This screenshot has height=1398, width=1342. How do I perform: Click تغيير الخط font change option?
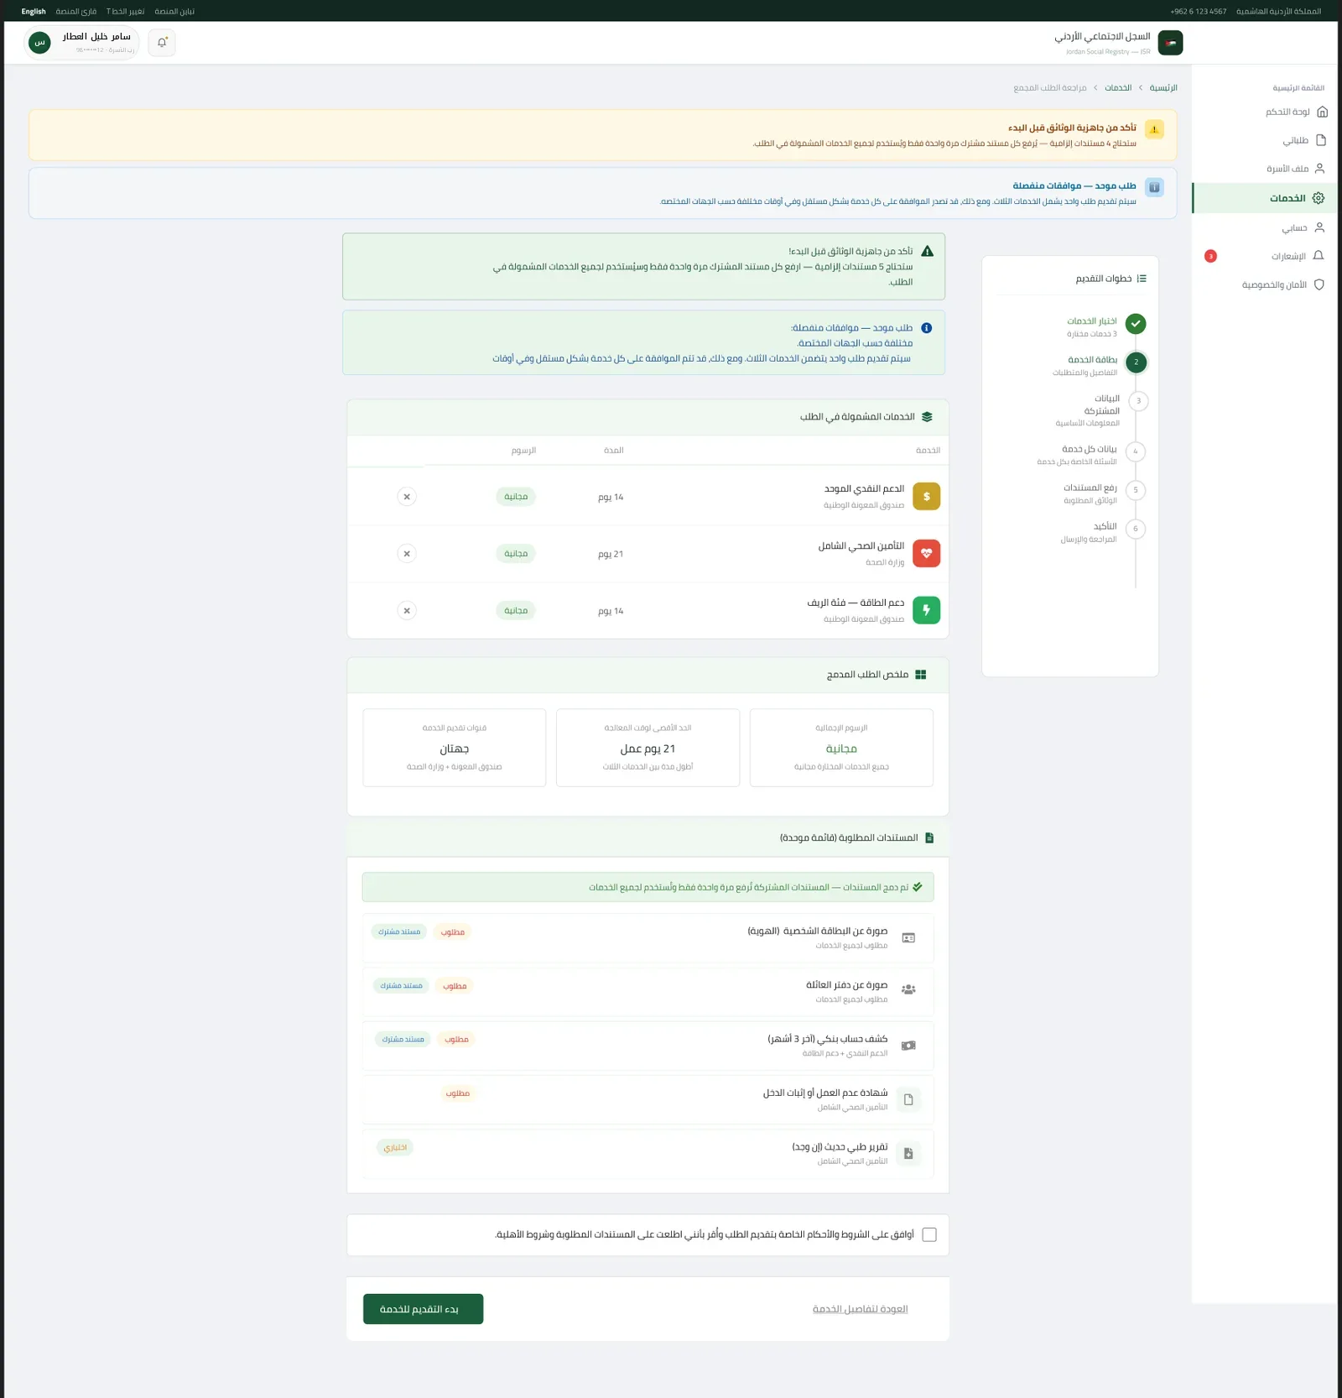click(x=126, y=12)
